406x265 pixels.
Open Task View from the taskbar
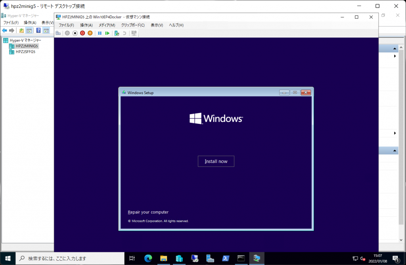pyautogui.click(x=132, y=258)
